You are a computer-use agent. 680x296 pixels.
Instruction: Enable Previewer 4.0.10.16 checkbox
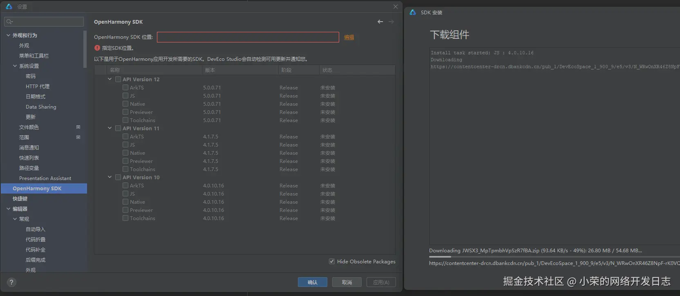click(125, 210)
